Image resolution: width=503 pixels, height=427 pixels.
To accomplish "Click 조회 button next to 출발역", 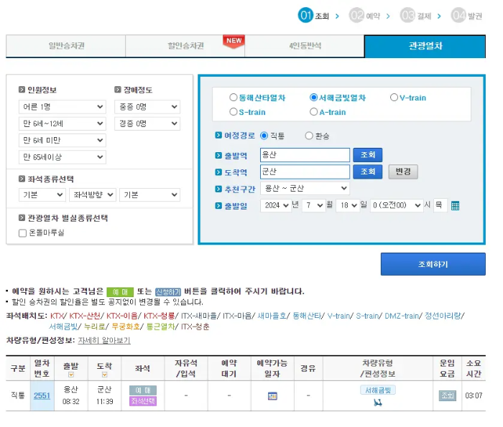I will tap(368, 155).
